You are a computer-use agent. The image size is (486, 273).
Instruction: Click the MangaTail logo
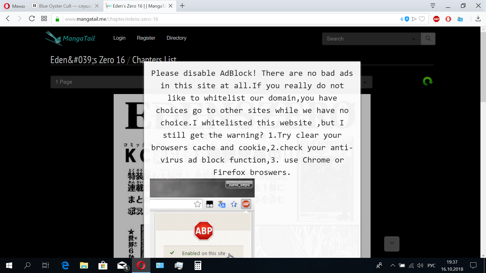(x=70, y=38)
